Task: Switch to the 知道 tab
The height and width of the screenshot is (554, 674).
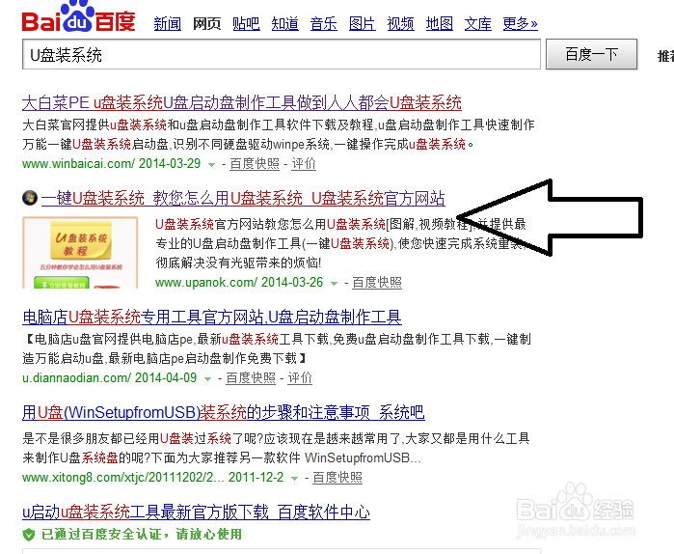Action: pyautogui.click(x=284, y=24)
